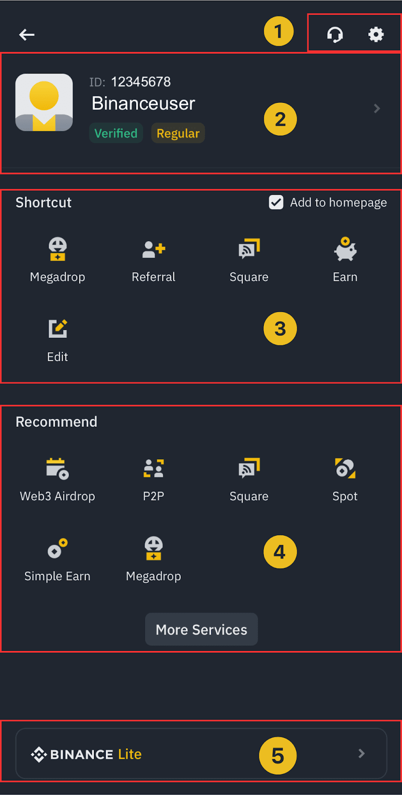Screen dimensions: 402x795
Task: Open Web3 Airdrop under Recommend
Action: (58, 469)
